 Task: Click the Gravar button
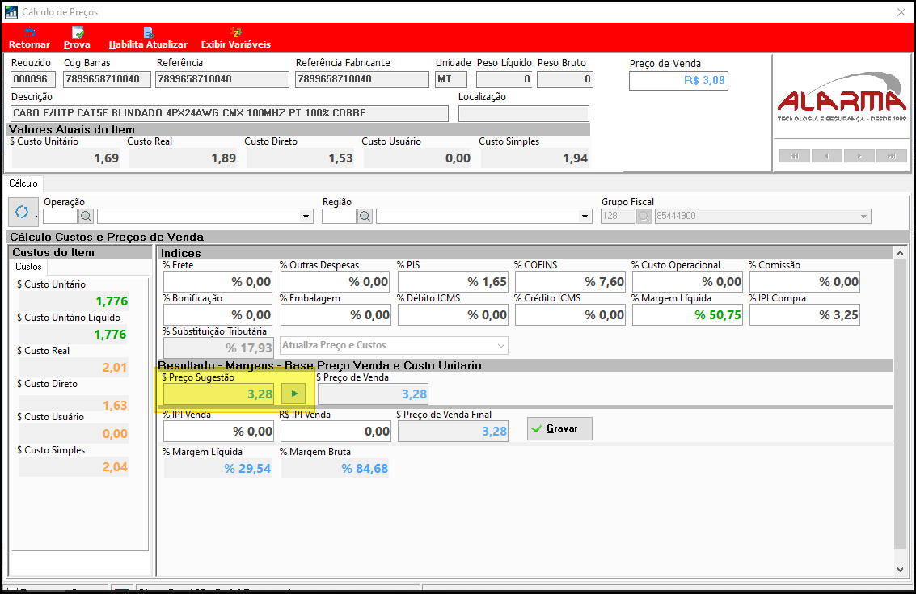coord(559,428)
